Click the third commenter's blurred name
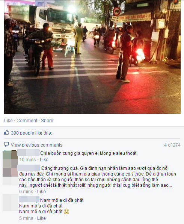This screenshot has height=224, width=184. point(29,199)
